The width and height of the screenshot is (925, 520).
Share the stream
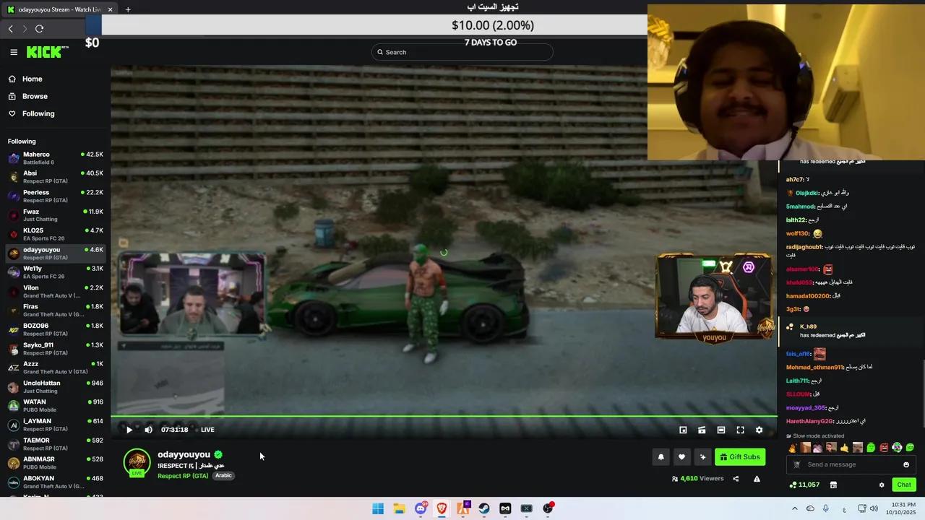pos(736,478)
